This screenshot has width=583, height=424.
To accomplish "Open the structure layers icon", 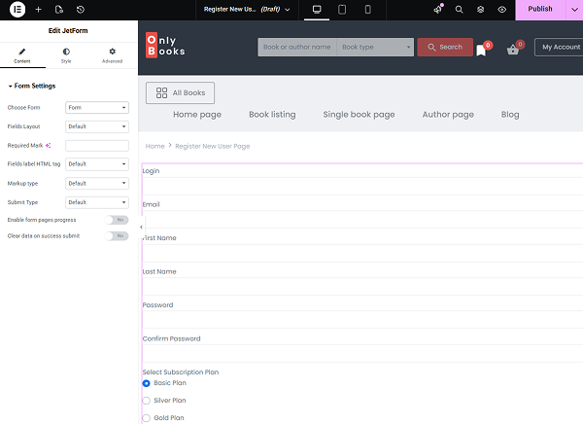I will 480,10.
